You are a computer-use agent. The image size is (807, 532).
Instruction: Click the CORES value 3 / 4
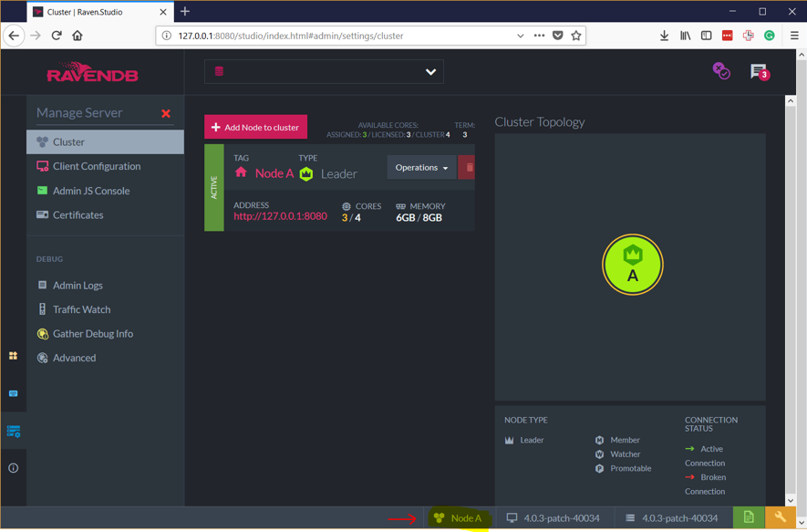351,218
